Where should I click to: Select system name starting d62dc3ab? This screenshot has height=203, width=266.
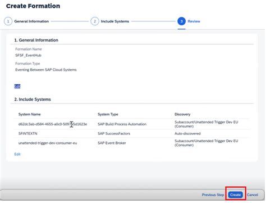53,124
